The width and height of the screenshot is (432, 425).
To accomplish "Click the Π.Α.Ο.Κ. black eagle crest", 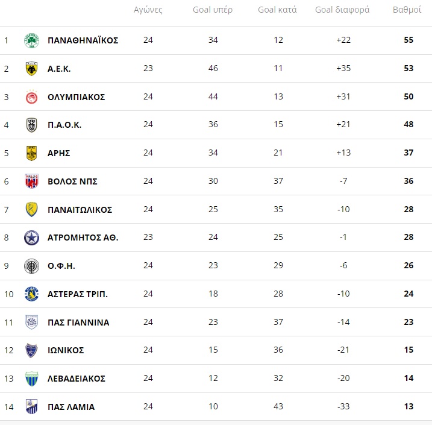I will [x=32, y=125].
